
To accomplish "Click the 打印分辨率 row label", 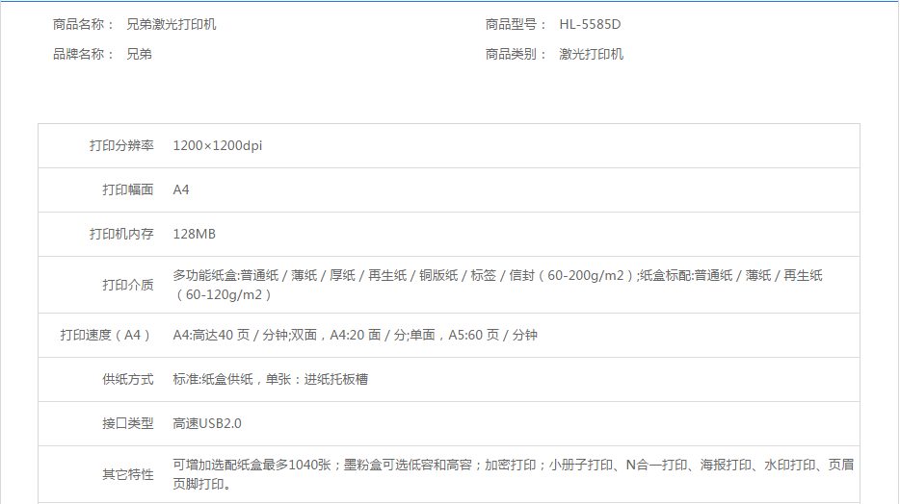I will pos(121,145).
